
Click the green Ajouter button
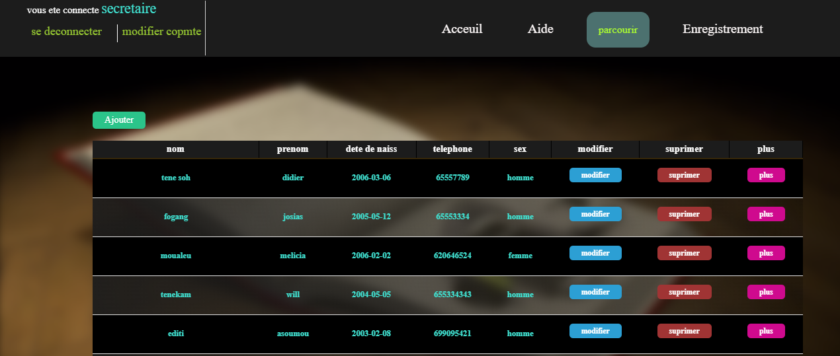tap(119, 120)
